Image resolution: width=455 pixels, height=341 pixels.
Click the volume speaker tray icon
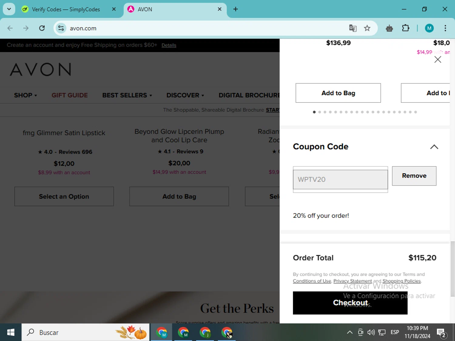coord(371,332)
